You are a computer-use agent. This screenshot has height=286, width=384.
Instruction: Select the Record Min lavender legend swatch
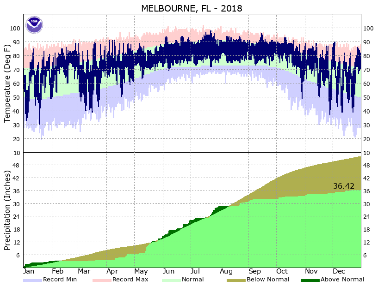click(32, 280)
